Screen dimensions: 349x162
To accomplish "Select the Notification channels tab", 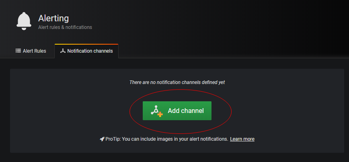I will click(x=86, y=51).
